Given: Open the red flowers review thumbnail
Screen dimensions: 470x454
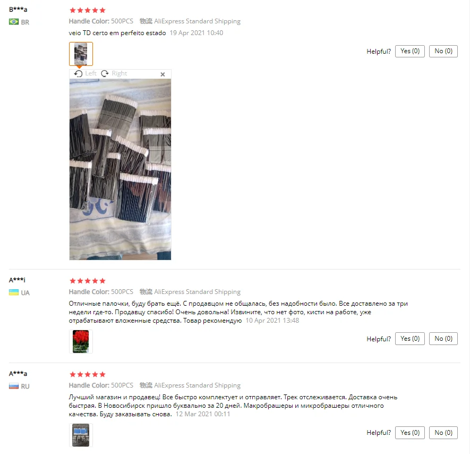Looking at the screenshot, I should (81, 341).
